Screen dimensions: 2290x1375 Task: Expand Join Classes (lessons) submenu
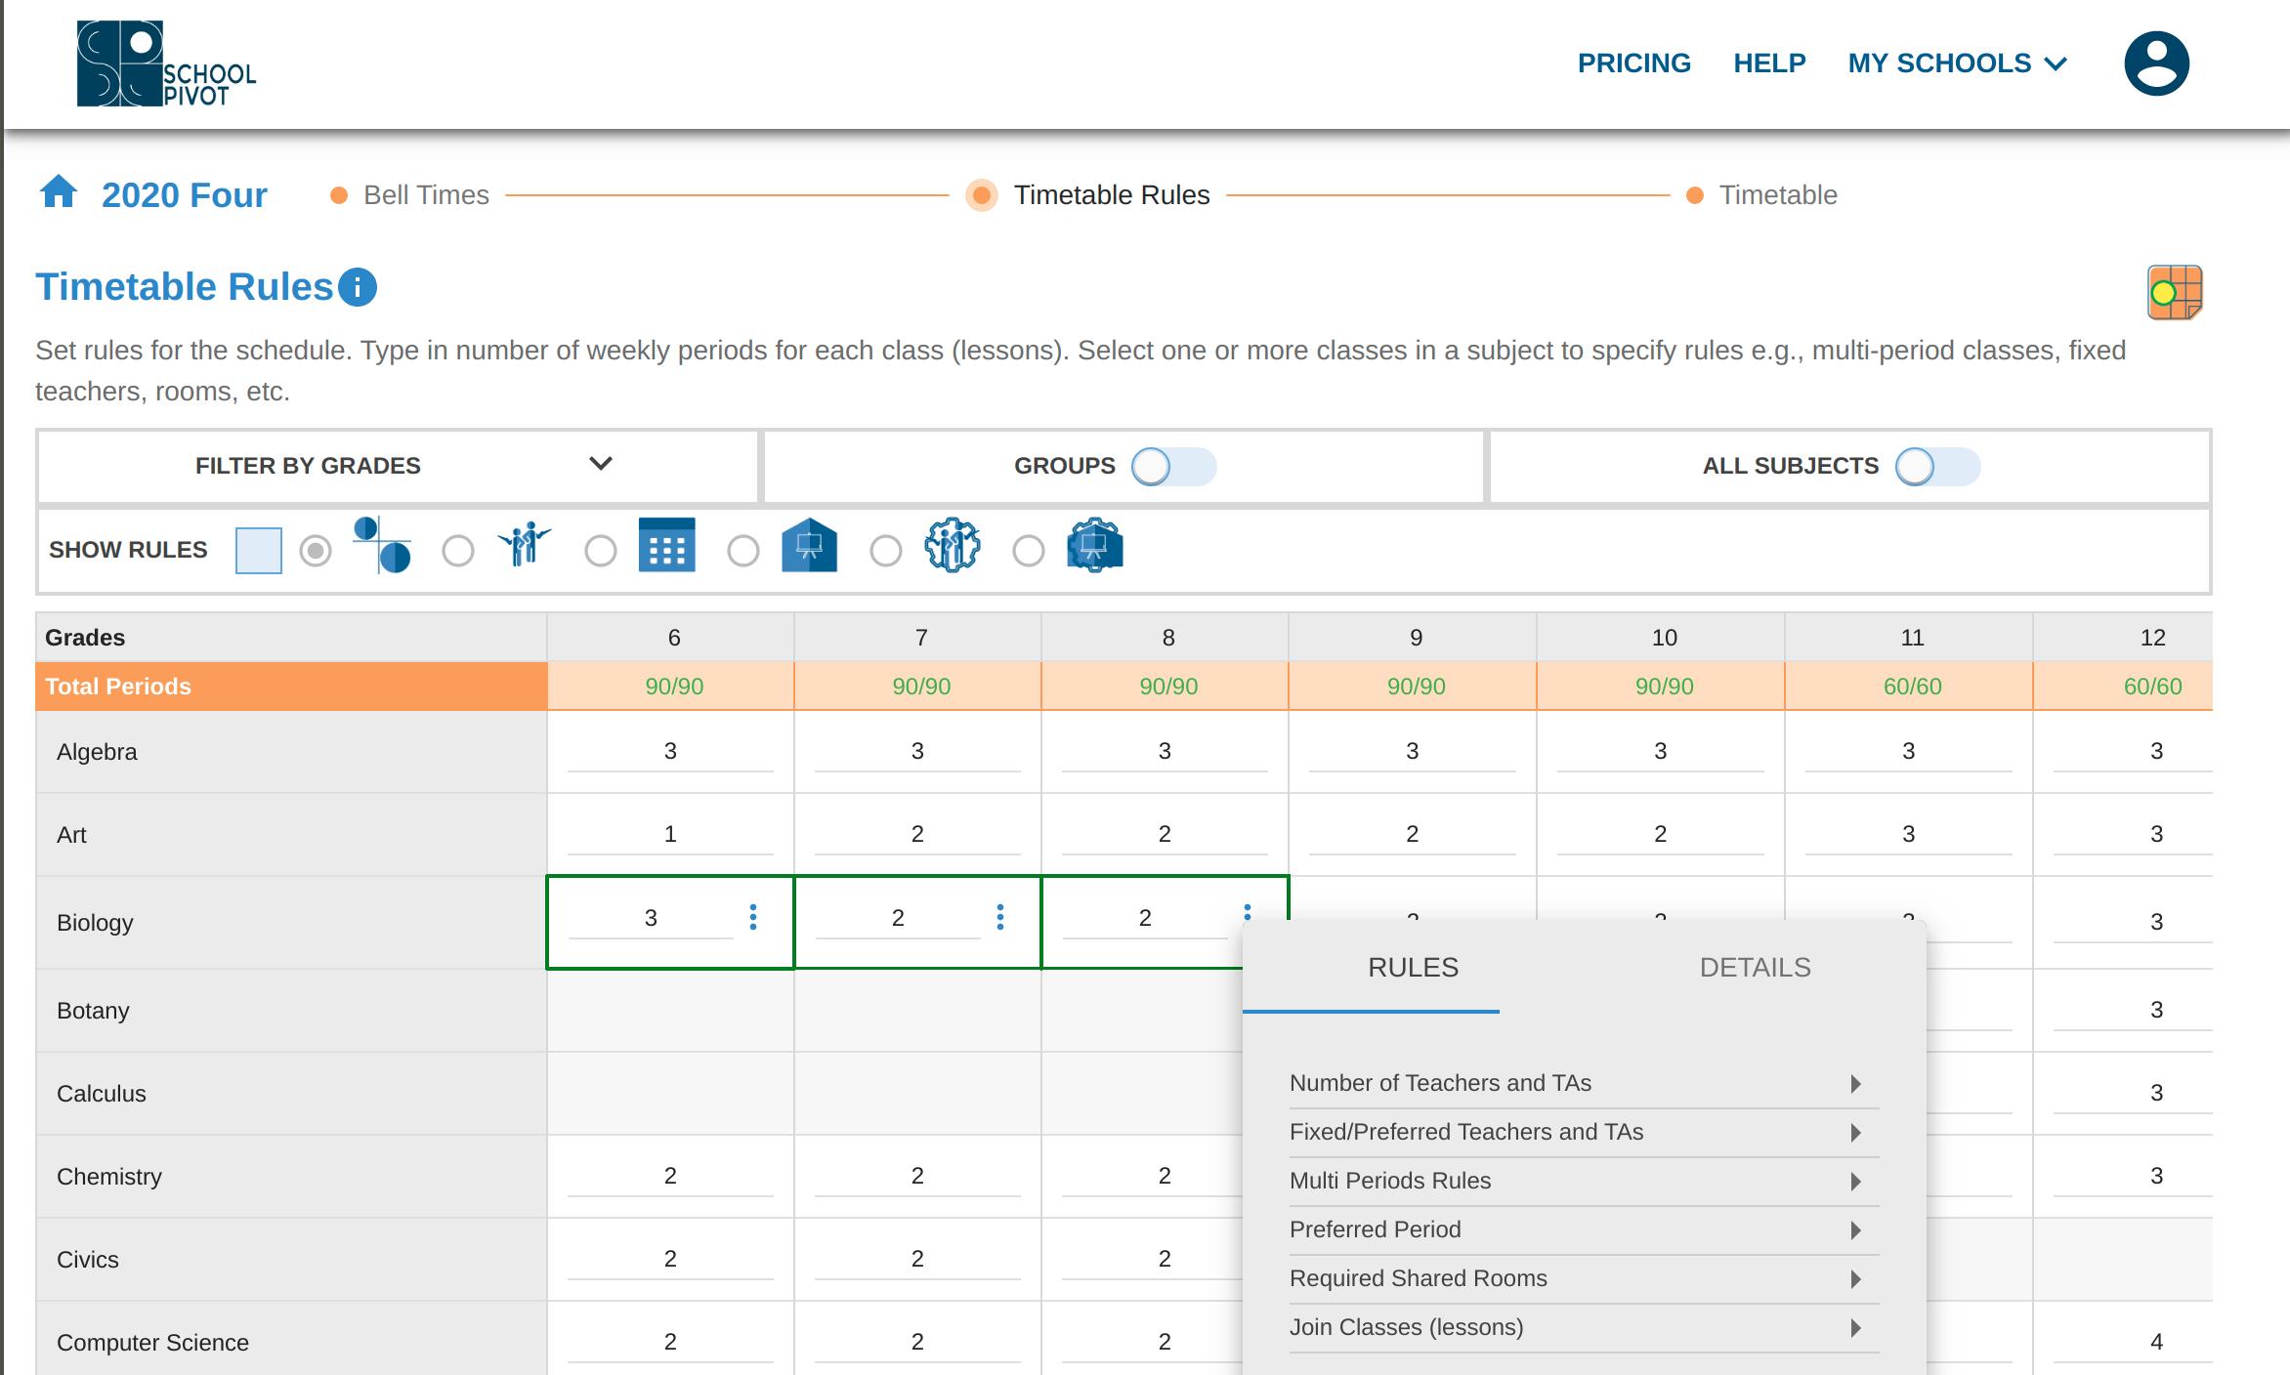tap(1584, 1327)
